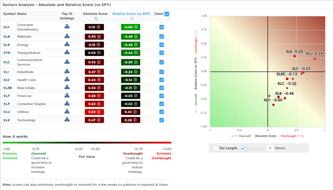Open Top 10 Holdings icon for XLK

[x=67, y=120]
